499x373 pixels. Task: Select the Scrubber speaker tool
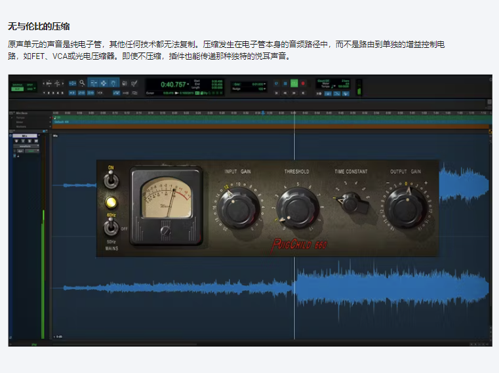point(125,83)
